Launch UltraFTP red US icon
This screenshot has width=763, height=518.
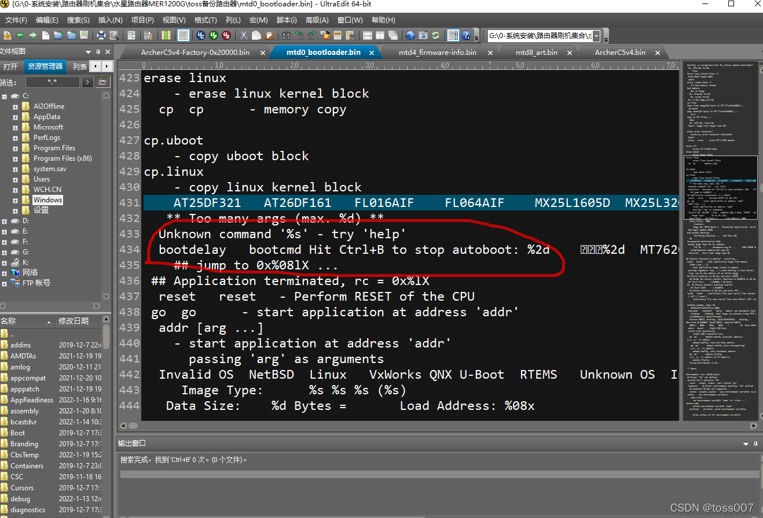coord(226,35)
